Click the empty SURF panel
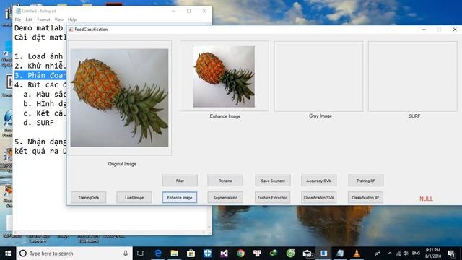462x260 pixels. [412, 77]
